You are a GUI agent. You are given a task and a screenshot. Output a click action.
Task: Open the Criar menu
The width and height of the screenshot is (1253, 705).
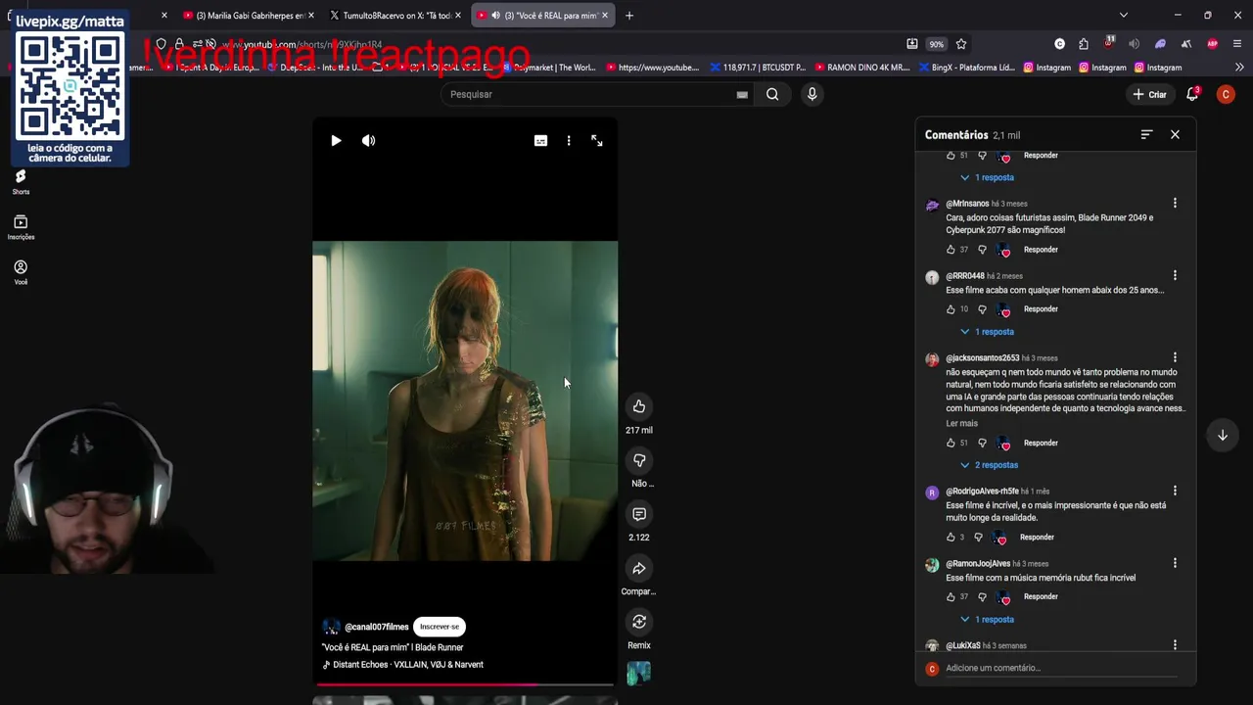pyautogui.click(x=1149, y=95)
